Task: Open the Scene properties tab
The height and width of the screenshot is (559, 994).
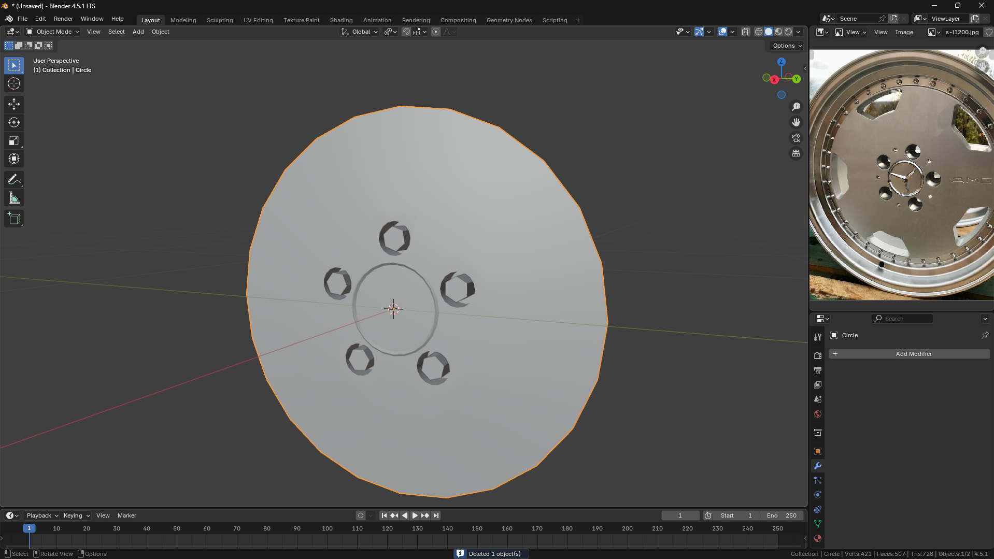Action: click(x=818, y=399)
